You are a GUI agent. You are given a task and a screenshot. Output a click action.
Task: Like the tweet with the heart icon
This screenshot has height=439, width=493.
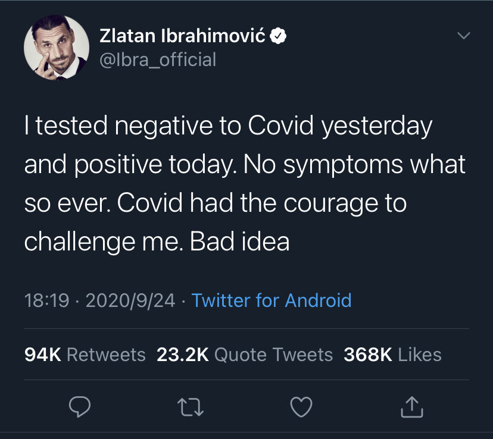click(301, 407)
